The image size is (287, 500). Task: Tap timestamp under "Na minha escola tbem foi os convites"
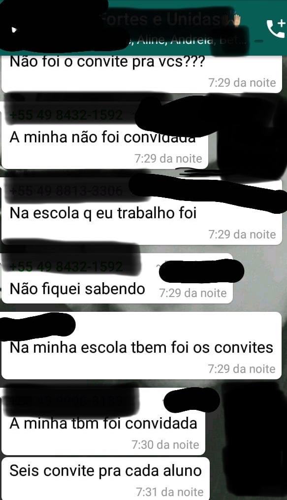coord(242,369)
